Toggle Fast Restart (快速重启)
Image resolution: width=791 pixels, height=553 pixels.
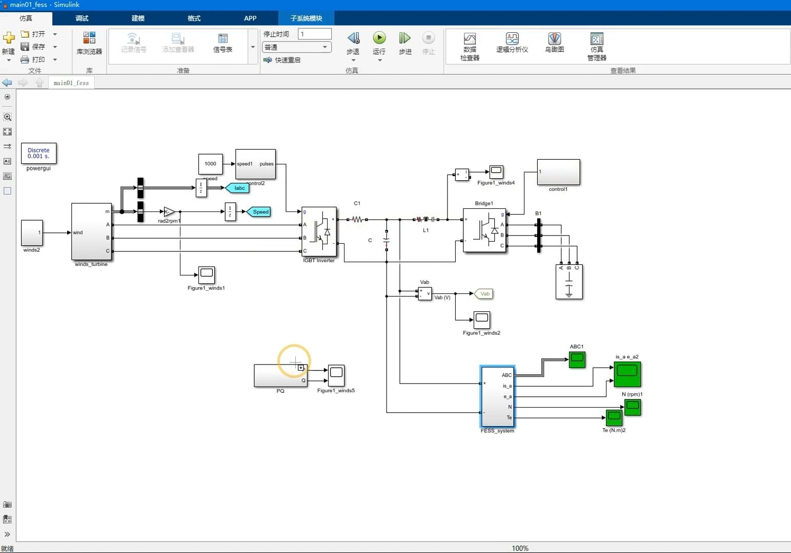pos(282,60)
